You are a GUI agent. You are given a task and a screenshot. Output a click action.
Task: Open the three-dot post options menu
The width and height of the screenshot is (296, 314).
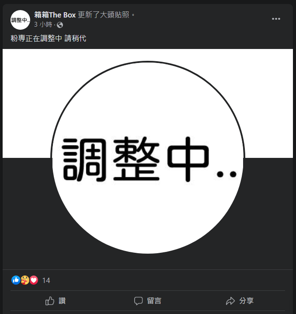click(276, 19)
